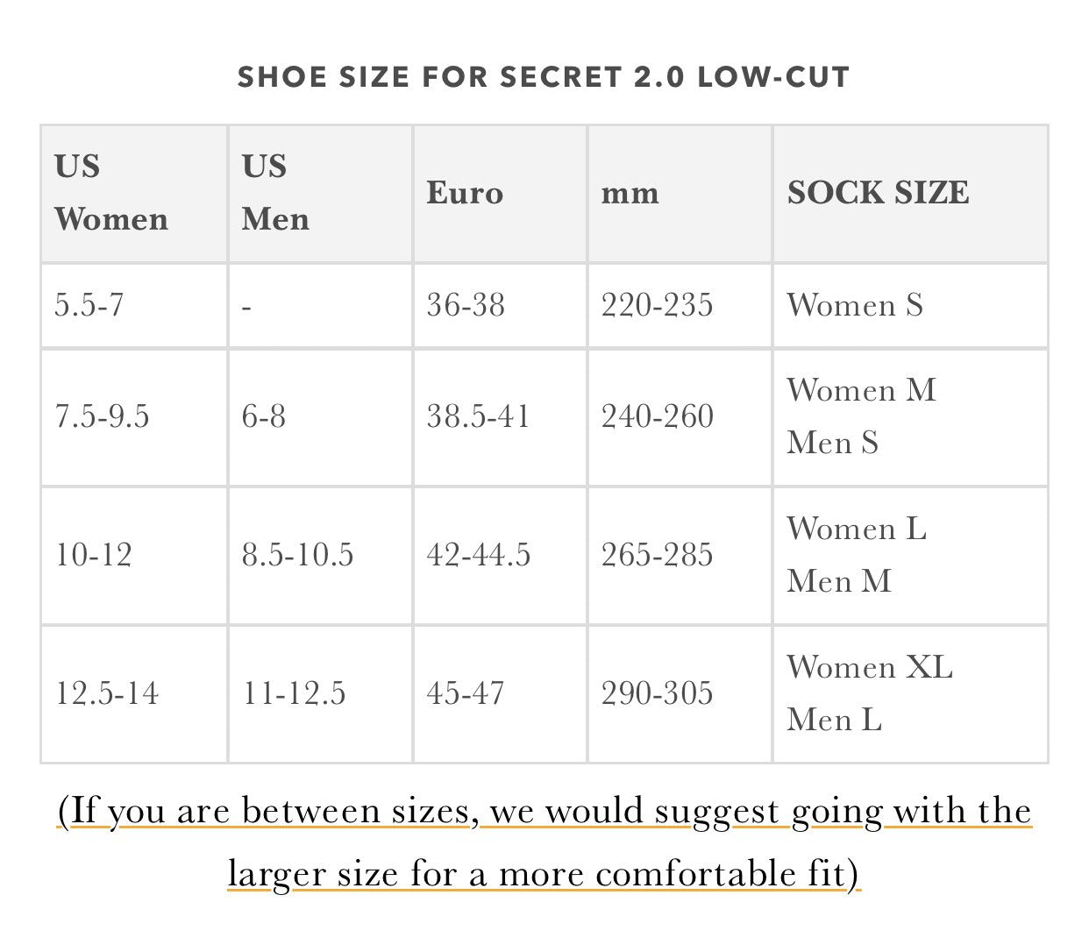Click the Women S sock size cell

[x=855, y=305]
